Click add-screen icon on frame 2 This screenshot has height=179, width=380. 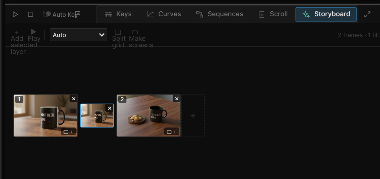172,132
